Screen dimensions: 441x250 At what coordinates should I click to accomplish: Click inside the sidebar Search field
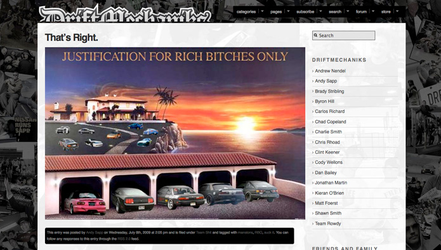344,36
